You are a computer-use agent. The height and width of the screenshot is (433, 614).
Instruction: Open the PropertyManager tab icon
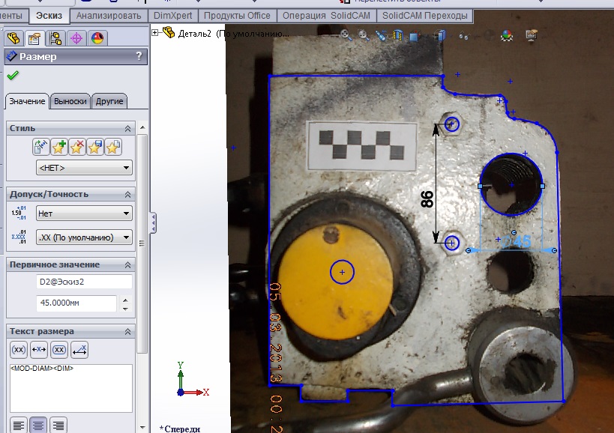[x=34, y=38]
